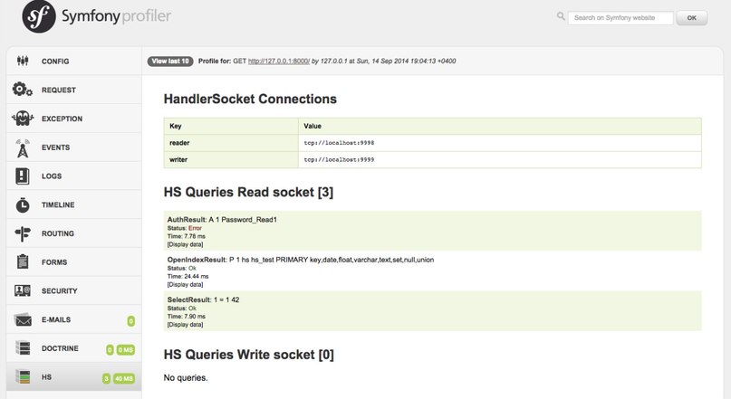Click the No queries. text
Image resolution: width=731 pixels, height=399 pixels.
186,377
